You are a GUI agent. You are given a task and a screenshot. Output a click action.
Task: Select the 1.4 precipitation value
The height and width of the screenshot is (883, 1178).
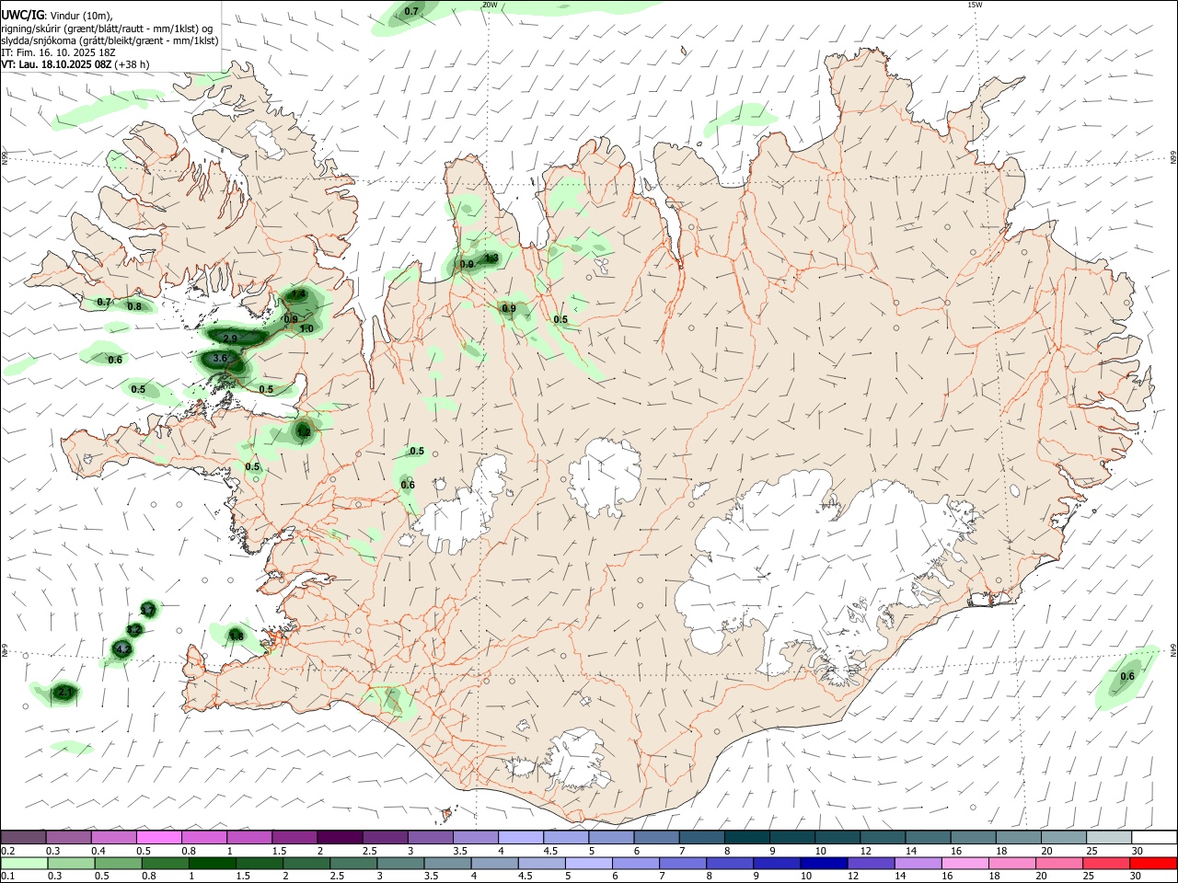point(298,294)
